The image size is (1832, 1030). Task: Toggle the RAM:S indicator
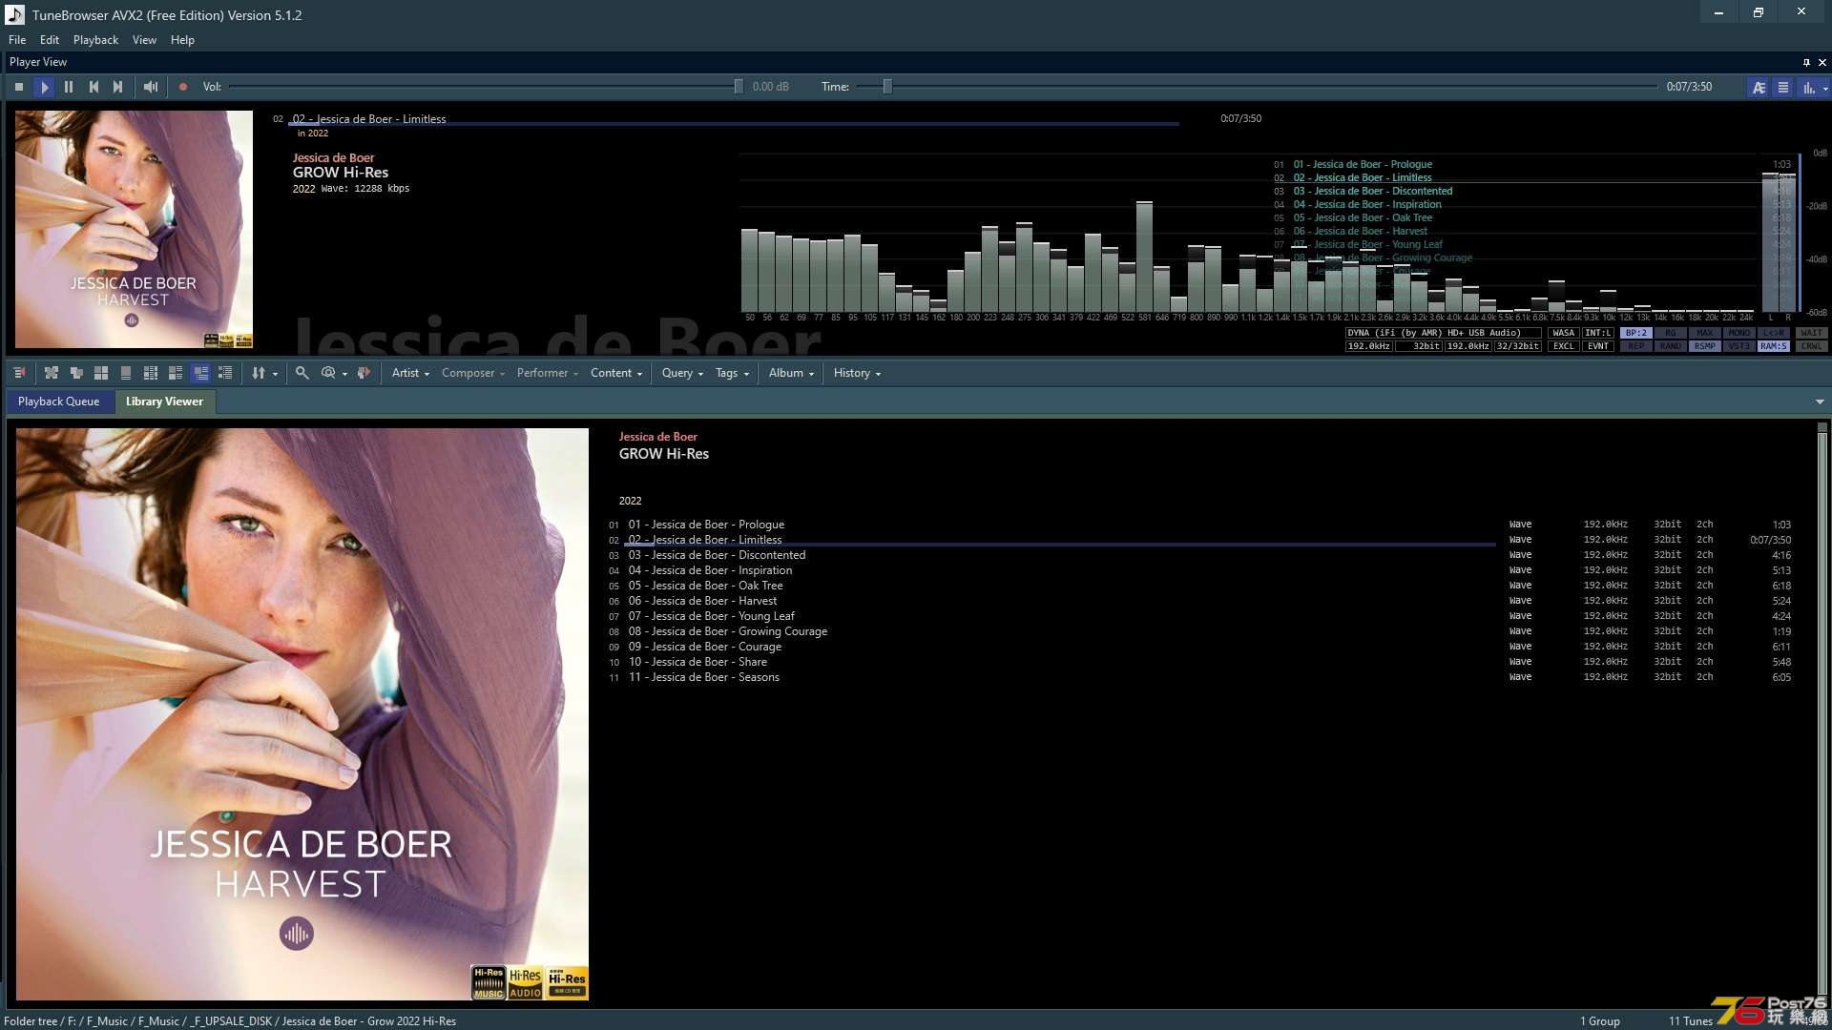(1774, 346)
